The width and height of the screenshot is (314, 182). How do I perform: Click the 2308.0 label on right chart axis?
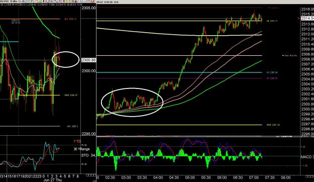pos(307,59)
